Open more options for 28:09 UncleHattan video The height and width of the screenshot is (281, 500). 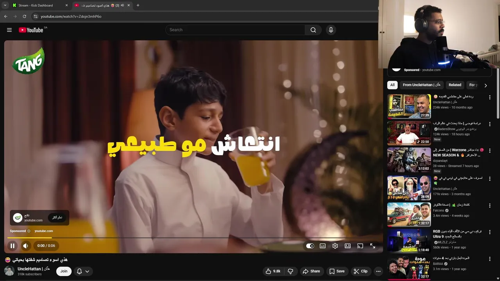[489, 179]
